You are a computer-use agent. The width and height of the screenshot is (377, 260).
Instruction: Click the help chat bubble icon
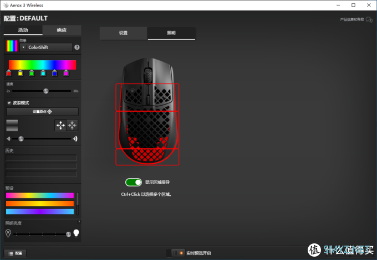click(x=369, y=19)
